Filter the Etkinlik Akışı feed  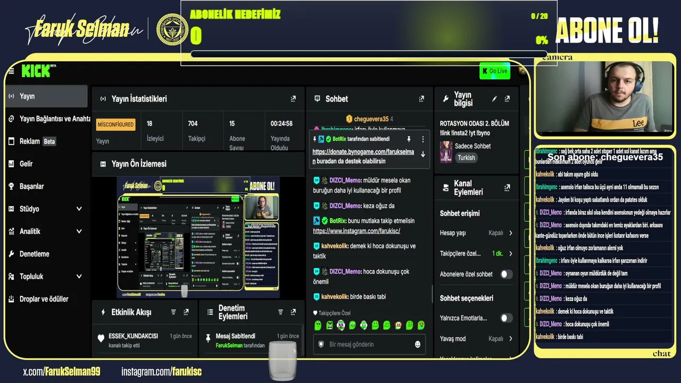(x=173, y=312)
